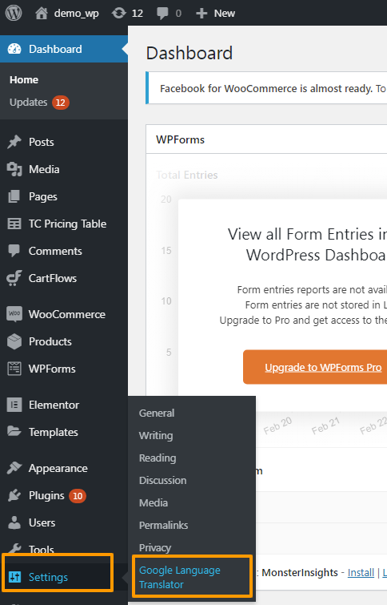This screenshot has height=605, width=387.
Task: Open the Users menu
Action: 42,522
